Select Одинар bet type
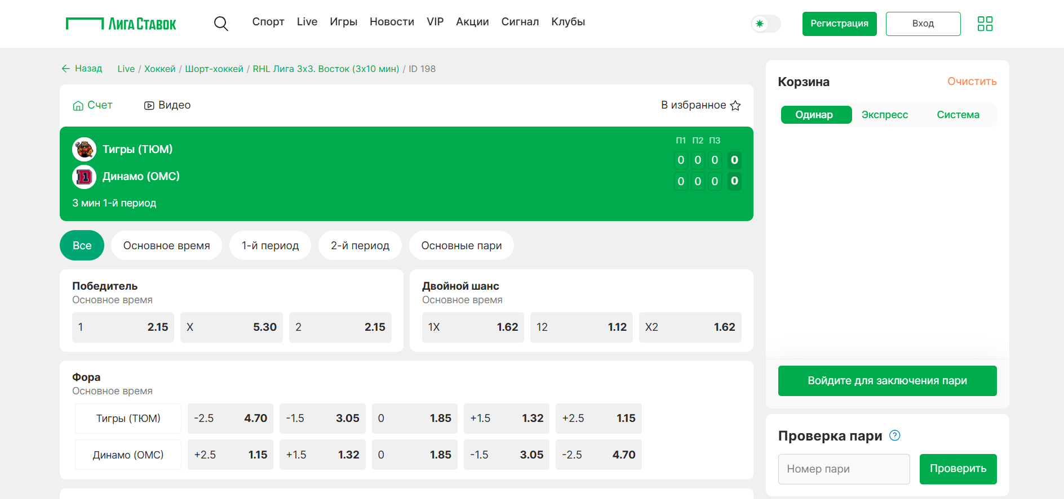The width and height of the screenshot is (1064, 499). point(815,115)
